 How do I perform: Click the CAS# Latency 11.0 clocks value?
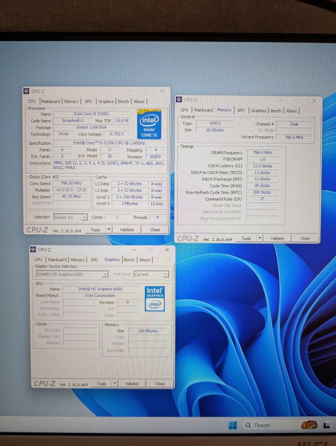262,166
